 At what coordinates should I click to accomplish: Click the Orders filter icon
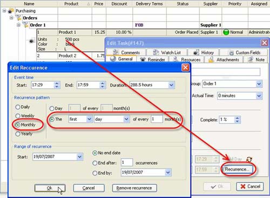tap(18, 18)
